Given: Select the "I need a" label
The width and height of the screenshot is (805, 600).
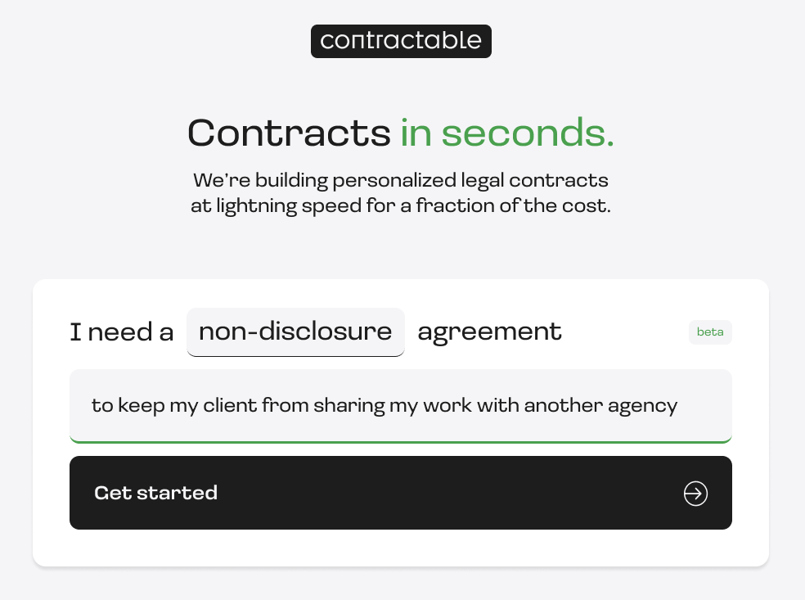Looking at the screenshot, I should pyautogui.click(x=122, y=332).
